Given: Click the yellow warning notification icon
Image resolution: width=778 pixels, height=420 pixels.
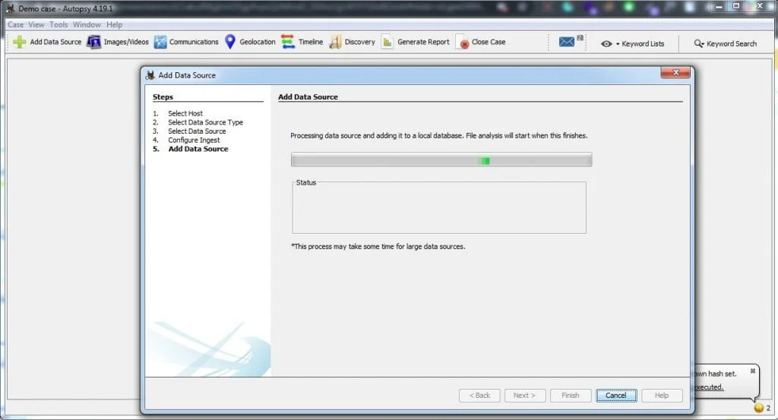Looking at the screenshot, I should (x=759, y=408).
